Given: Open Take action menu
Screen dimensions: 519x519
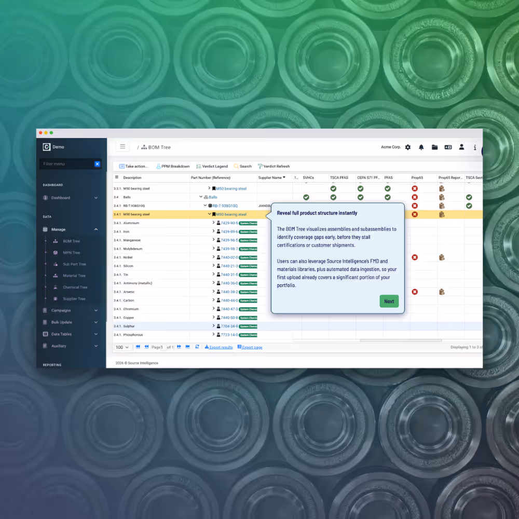Looking at the screenshot, I should click(133, 166).
